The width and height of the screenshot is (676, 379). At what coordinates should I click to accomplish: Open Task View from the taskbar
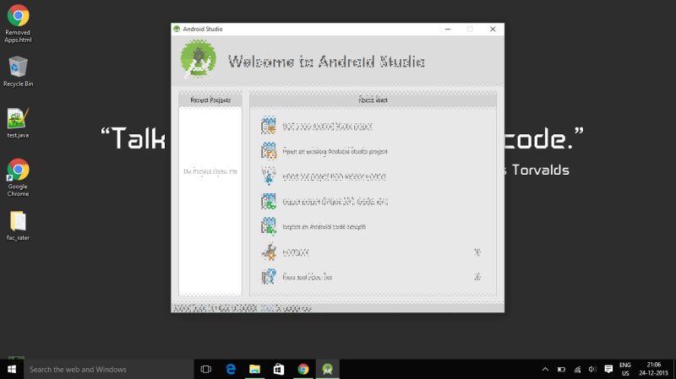tap(206, 369)
